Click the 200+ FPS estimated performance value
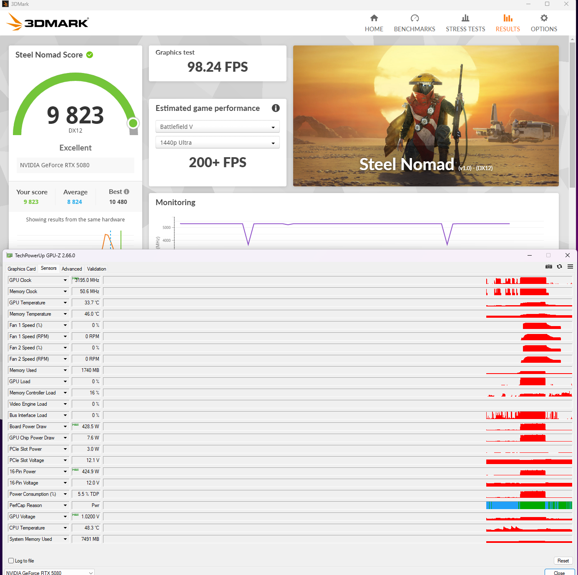 tap(218, 162)
